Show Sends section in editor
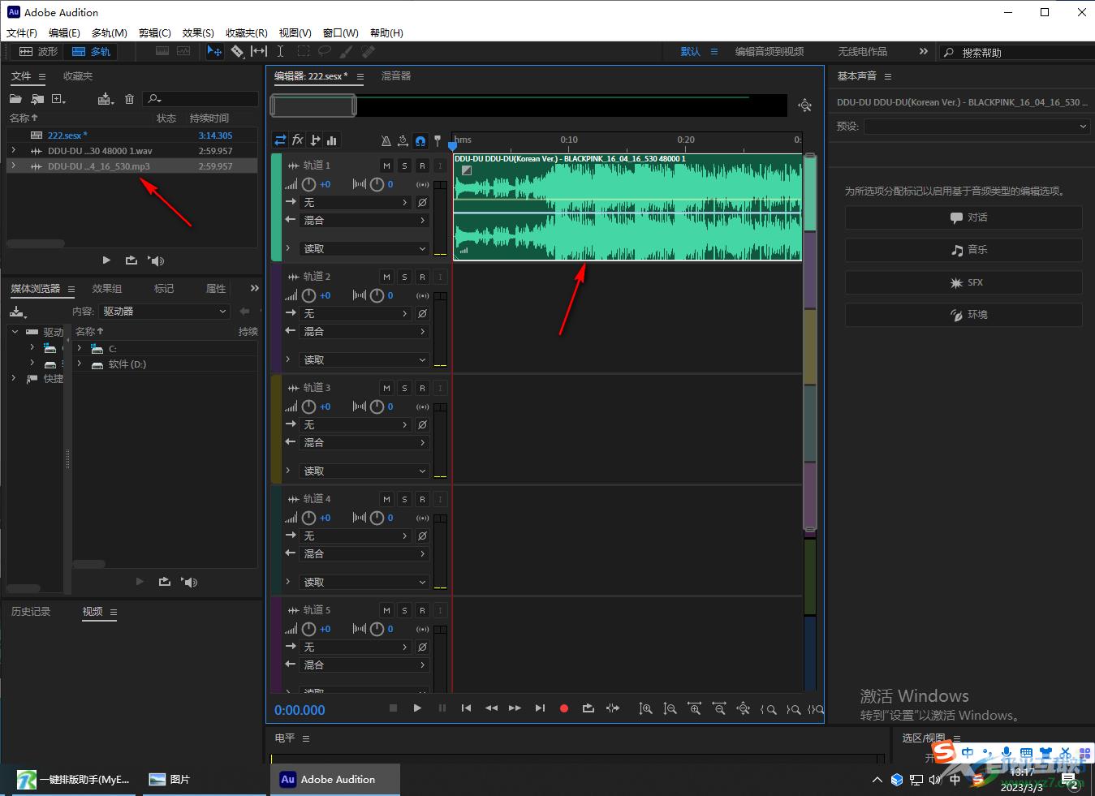Viewport: 1095px width, 796px height. (x=315, y=140)
